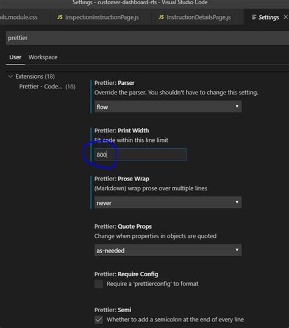Uncheck the Prettier Semi checkbox

point(99,319)
